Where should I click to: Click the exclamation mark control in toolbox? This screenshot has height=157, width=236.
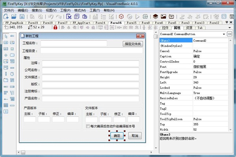click(6, 111)
